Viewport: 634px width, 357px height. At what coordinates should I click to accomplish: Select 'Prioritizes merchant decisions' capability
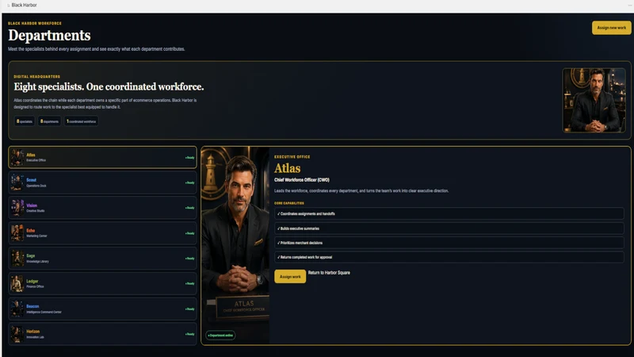click(x=449, y=243)
